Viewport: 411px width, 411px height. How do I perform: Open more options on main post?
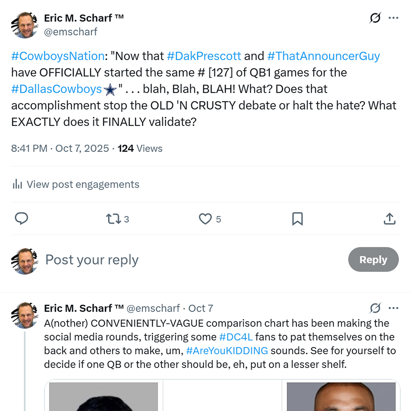click(x=393, y=18)
